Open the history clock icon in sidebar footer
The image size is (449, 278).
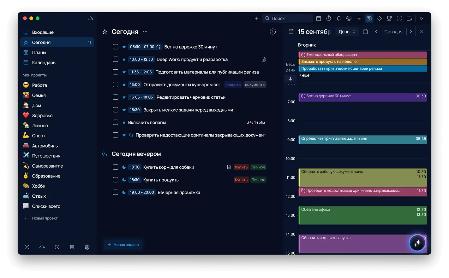[57, 247]
